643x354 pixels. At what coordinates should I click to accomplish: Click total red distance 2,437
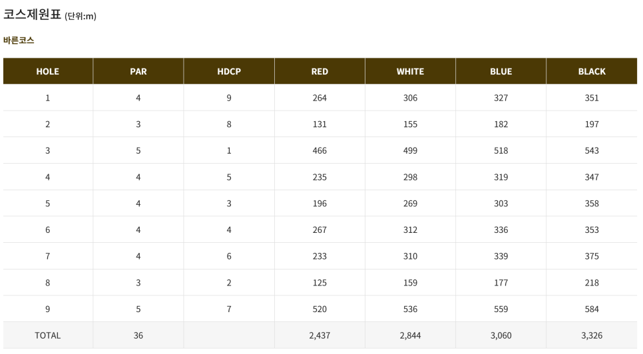(x=320, y=335)
